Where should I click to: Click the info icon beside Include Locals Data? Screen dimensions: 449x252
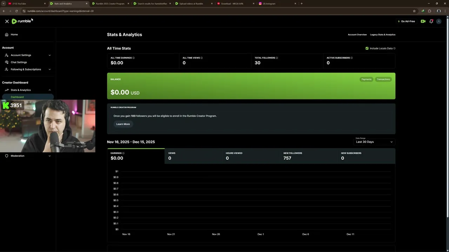tap(394, 48)
